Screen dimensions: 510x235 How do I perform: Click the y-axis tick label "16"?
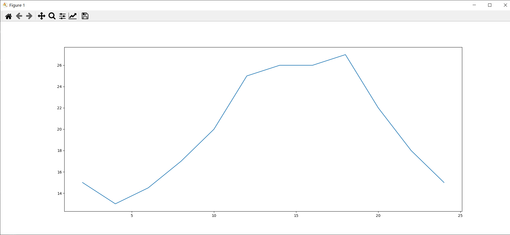[59, 172]
